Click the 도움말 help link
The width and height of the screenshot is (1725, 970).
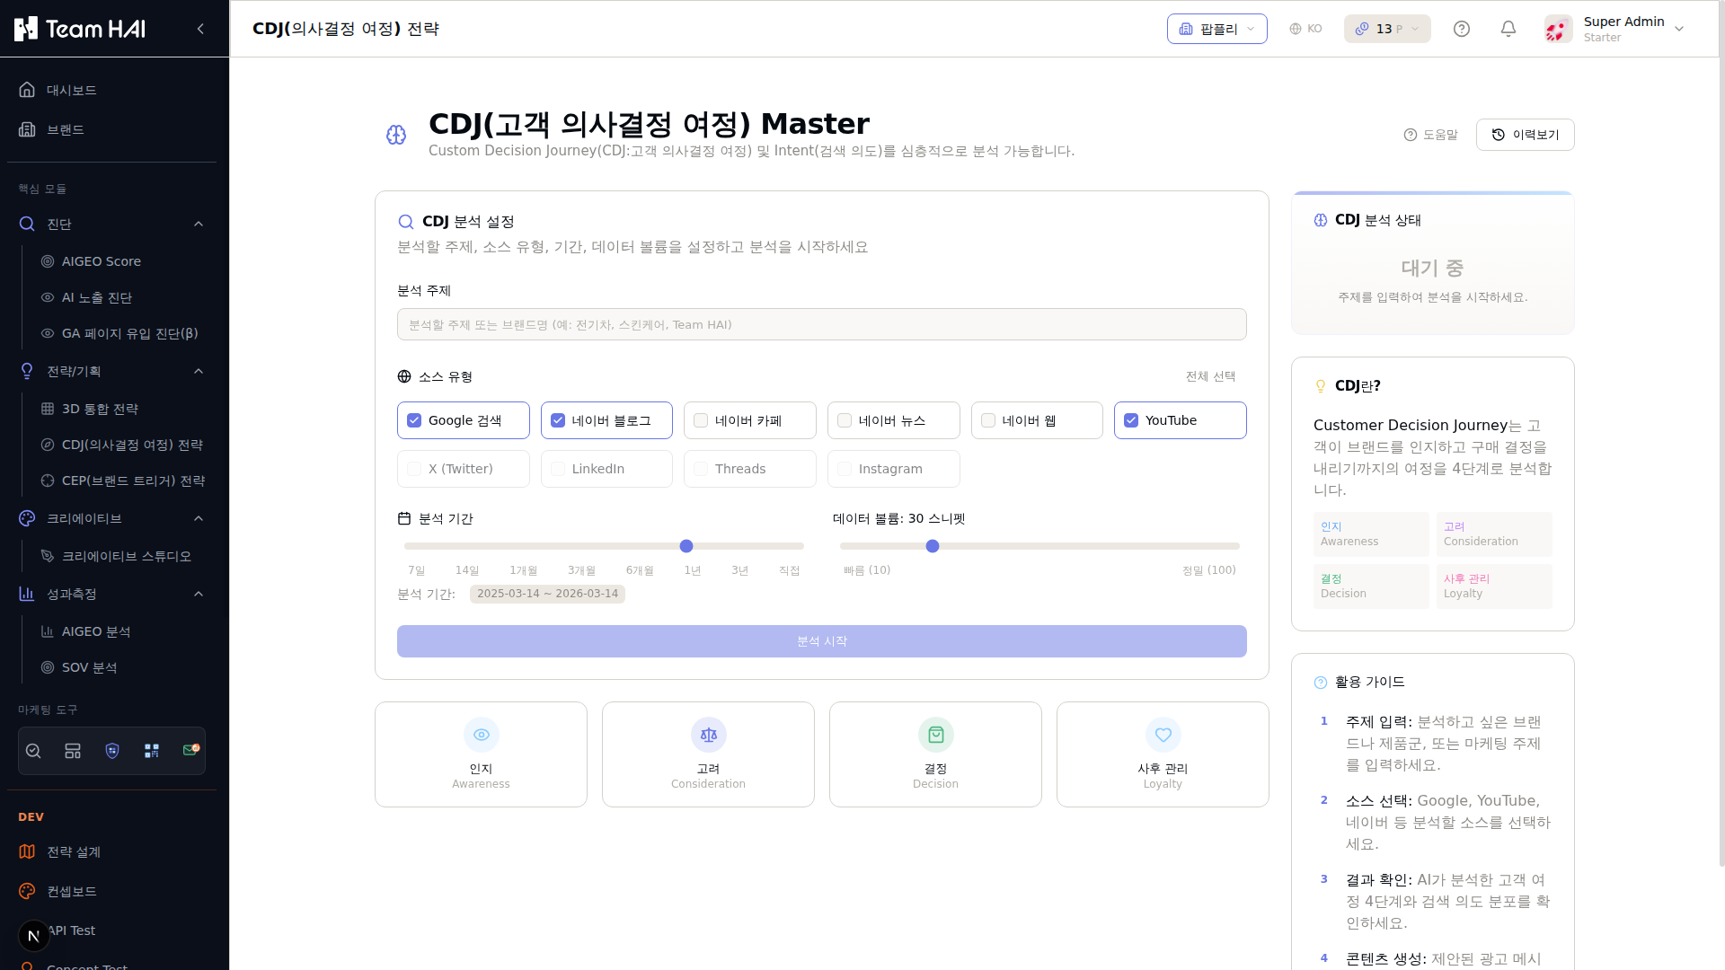pyautogui.click(x=1430, y=135)
